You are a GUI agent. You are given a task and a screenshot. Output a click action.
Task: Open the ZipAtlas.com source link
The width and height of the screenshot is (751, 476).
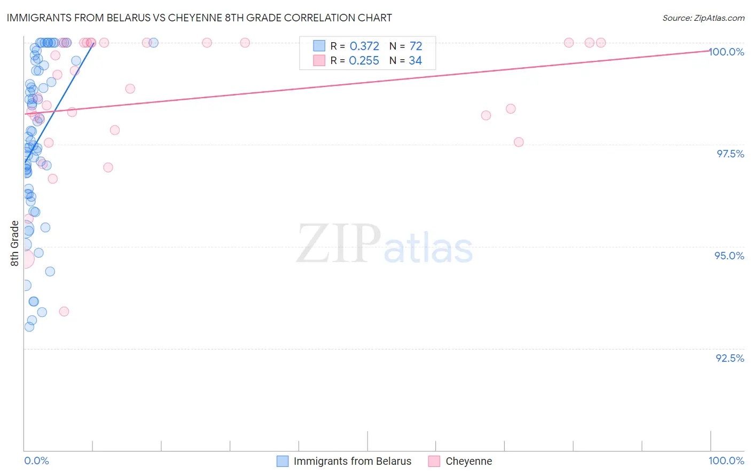click(x=703, y=18)
